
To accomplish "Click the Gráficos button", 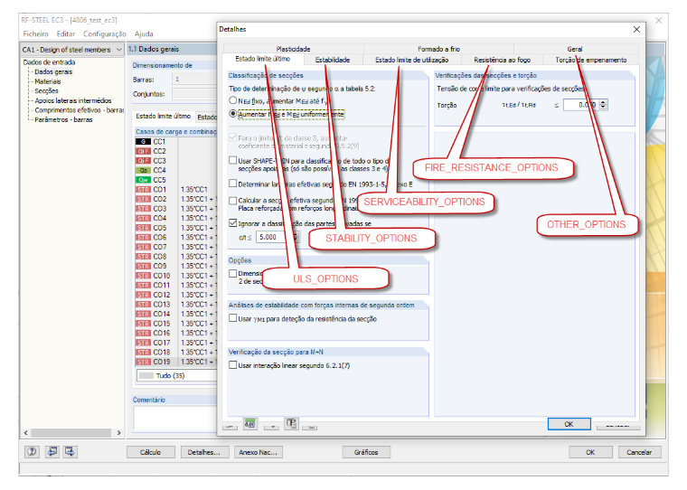I will pyautogui.click(x=366, y=452).
